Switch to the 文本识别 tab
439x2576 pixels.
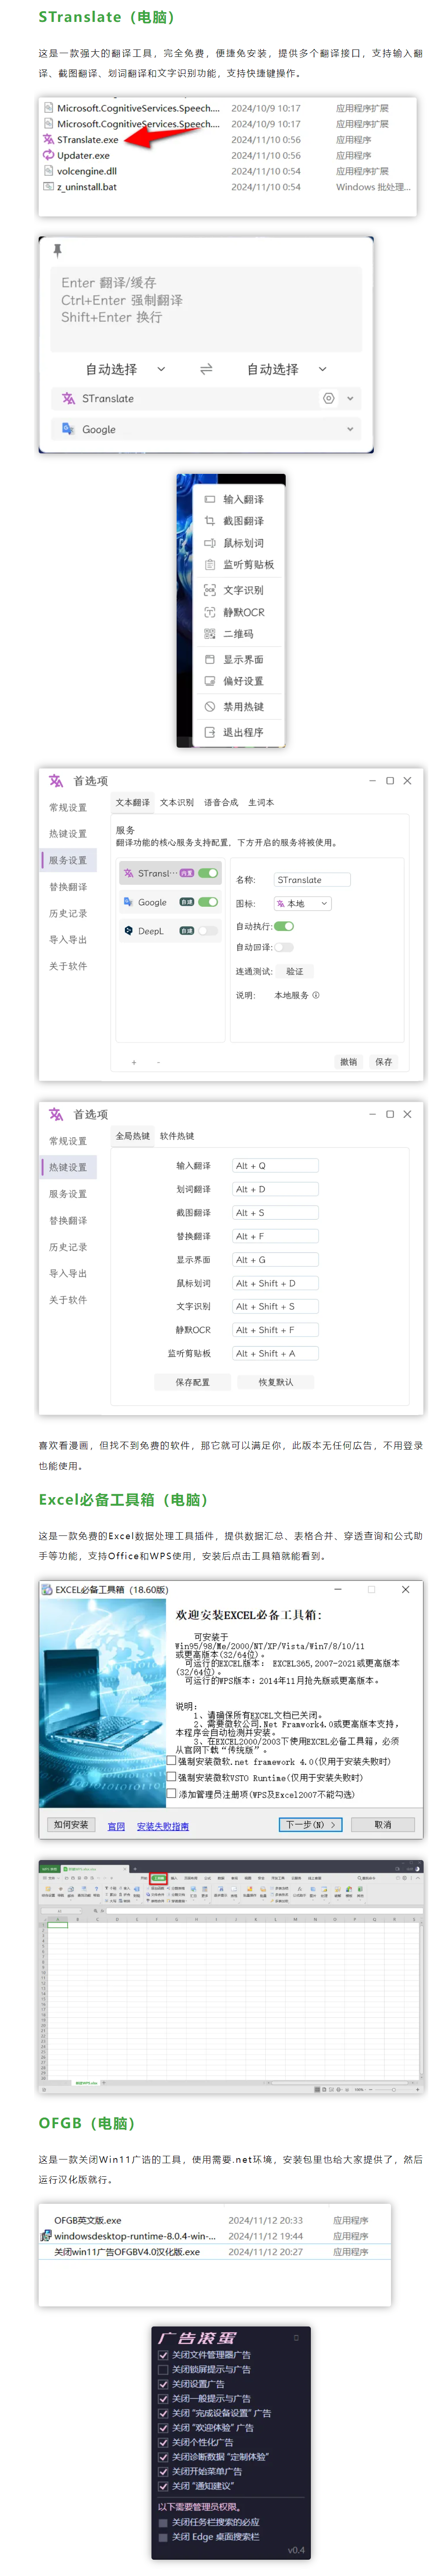[177, 802]
